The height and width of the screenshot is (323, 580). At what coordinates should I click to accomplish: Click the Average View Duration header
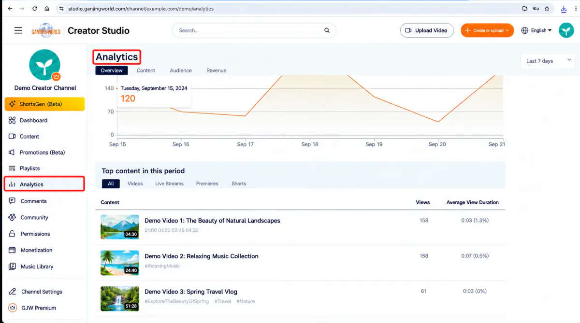pyautogui.click(x=473, y=202)
